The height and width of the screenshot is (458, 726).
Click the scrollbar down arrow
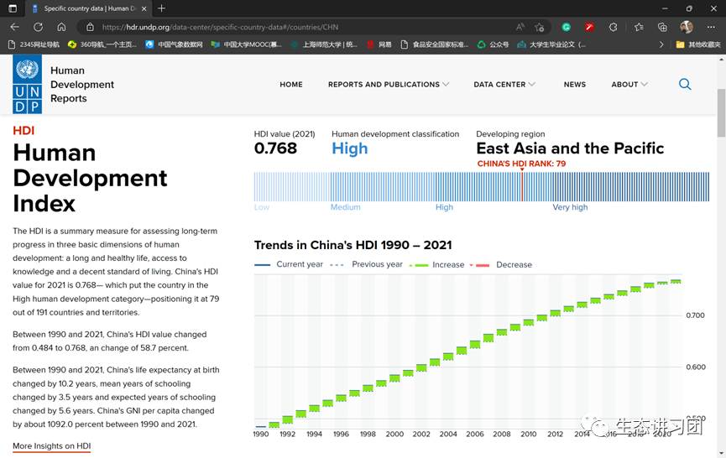721,454
